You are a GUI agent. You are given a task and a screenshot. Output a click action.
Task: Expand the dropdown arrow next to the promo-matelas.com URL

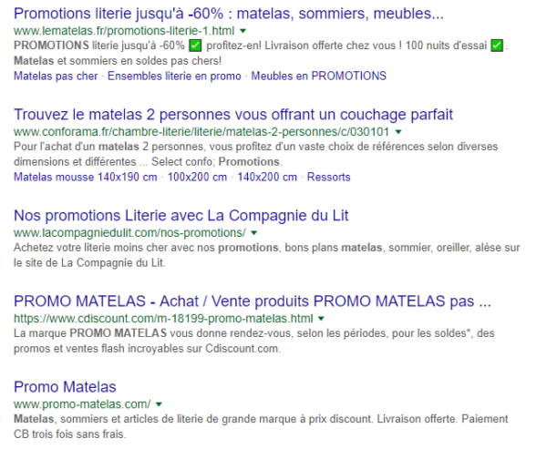point(159,404)
